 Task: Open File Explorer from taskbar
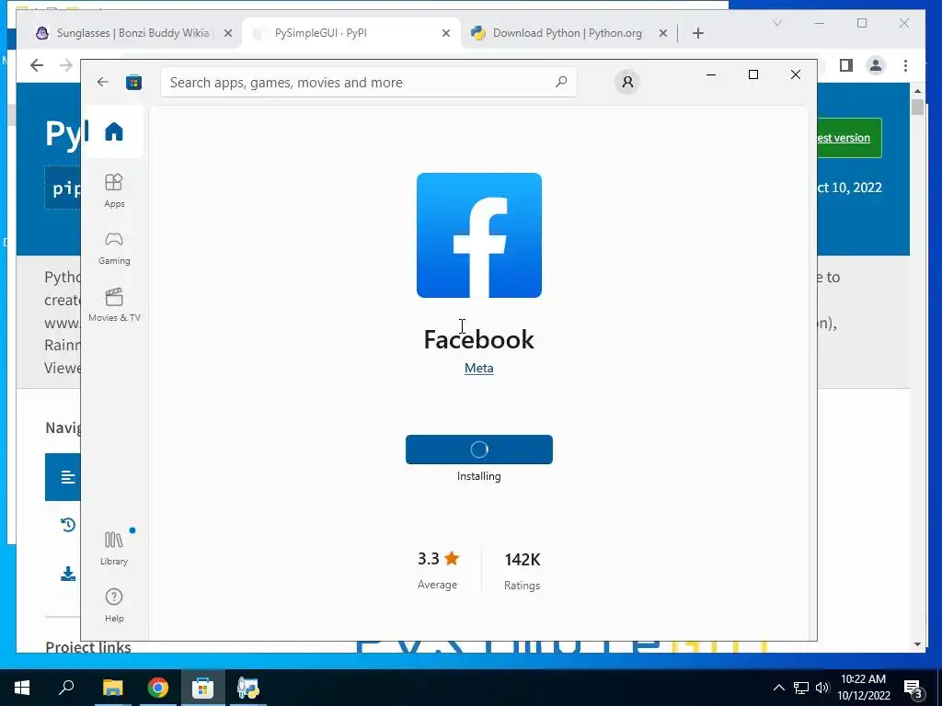pyautogui.click(x=112, y=688)
